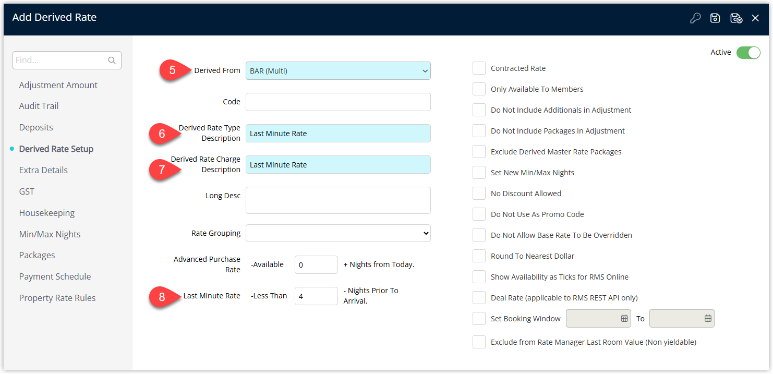Open the Derived From dropdown
This screenshot has height=374, width=773.
point(338,71)
